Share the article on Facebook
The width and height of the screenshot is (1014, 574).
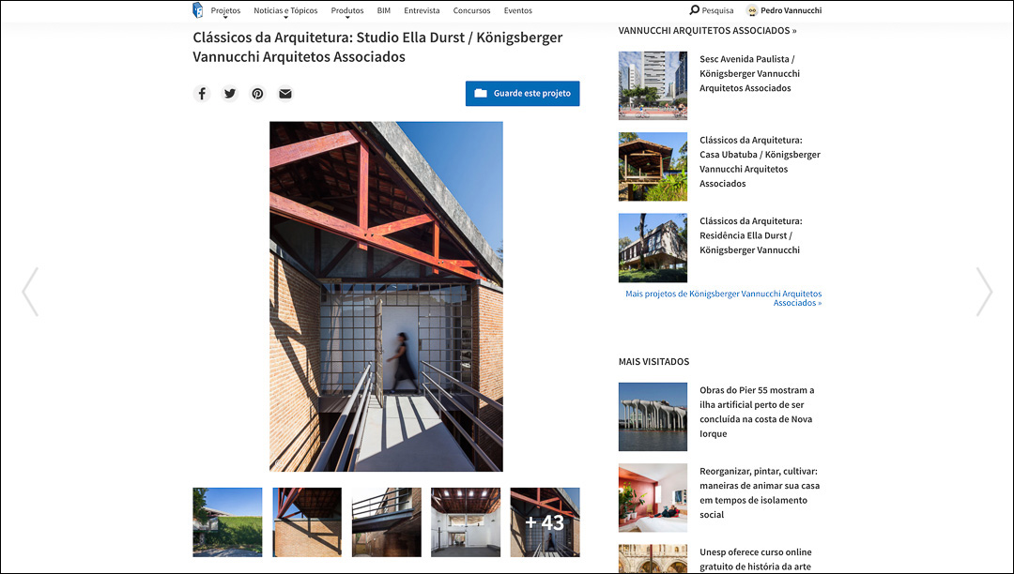(x=202, y=94)
